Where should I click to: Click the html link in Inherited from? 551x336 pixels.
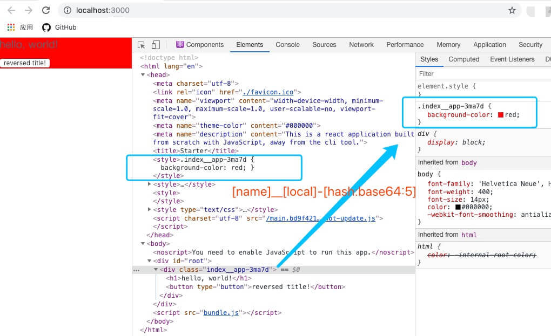[469, 235]
